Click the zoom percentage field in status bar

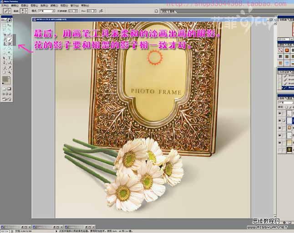pos(4,231)
